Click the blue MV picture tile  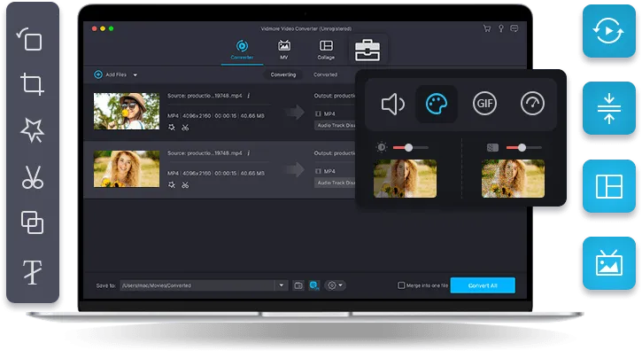pyautogui.click(x=609, y=263)
